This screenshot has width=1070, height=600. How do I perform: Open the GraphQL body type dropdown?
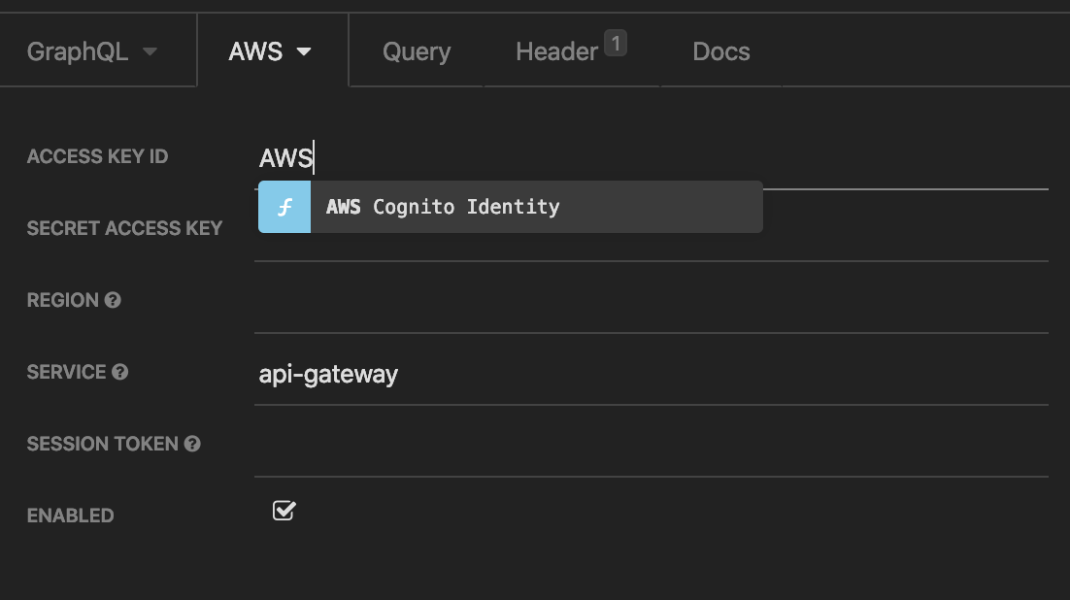click(x=91, y=51)
